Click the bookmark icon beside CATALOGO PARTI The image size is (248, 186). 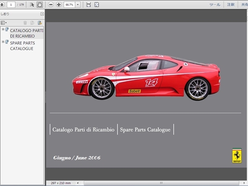pyautogui.click(x=7, y=29)
